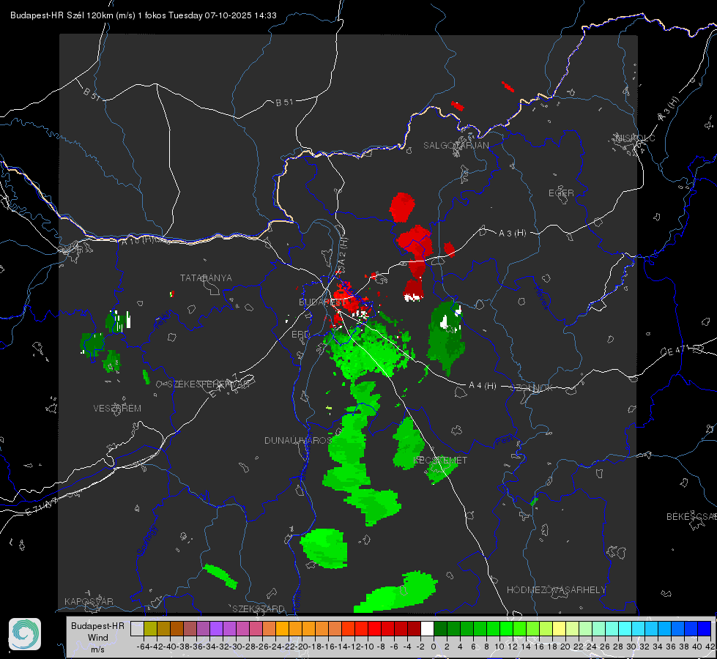Select the SALGÓTARJÁN city label

456,146
